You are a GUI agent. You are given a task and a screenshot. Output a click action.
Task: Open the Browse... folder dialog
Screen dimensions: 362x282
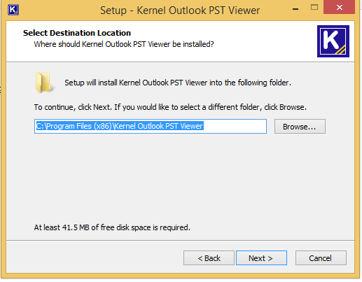[x=300, y=127]
